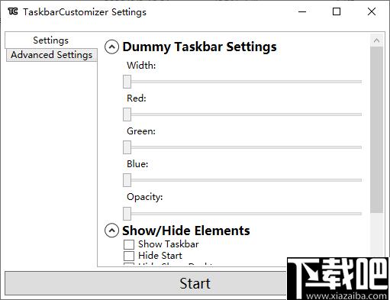The height and width of the screenshot is (300, 390).
Task: Switch to the Settings tab
Action: [x=50, y=40]
